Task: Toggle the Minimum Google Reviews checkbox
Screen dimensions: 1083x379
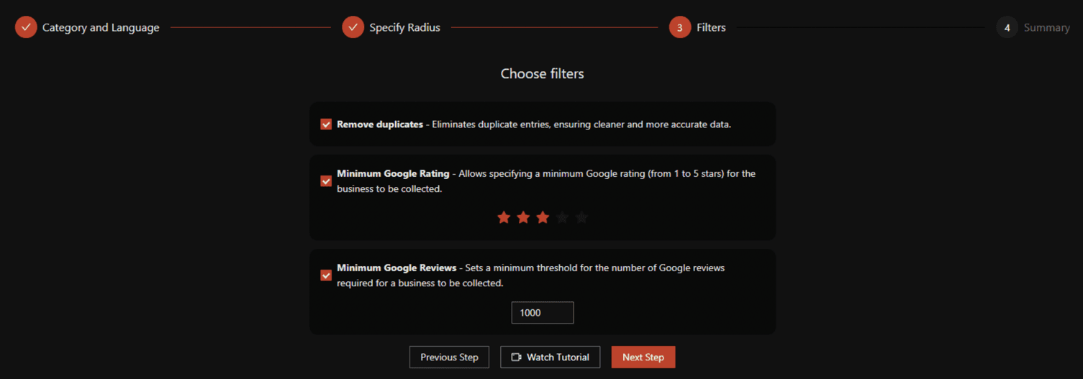Action: pos(326,275)
